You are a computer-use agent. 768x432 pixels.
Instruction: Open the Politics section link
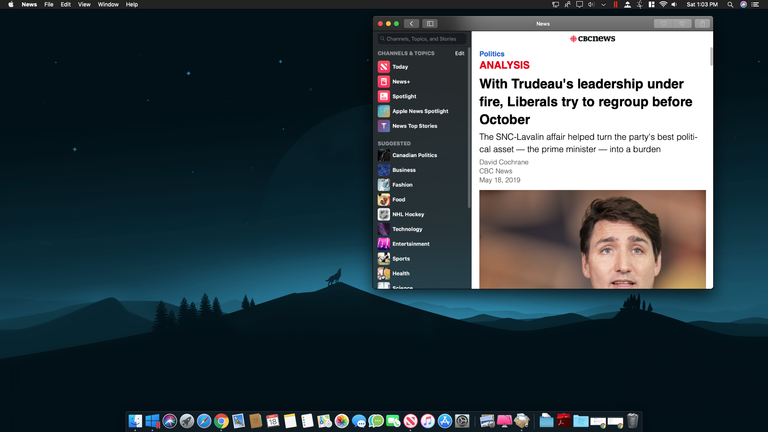[x=492, y=54]
